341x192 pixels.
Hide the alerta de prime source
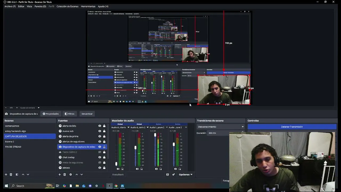click(x=100, y=136)
